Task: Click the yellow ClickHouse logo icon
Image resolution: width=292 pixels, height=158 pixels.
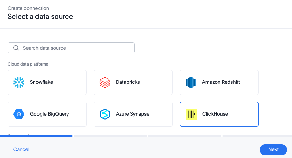Action: point(191,114)
